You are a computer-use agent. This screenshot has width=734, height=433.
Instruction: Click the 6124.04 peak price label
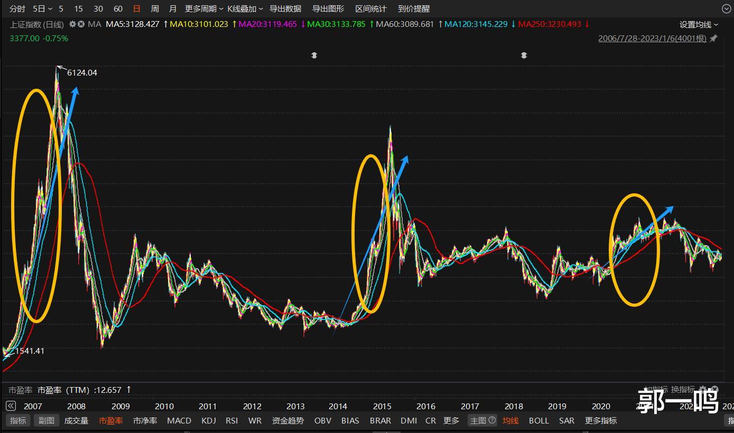coord(82,73)
